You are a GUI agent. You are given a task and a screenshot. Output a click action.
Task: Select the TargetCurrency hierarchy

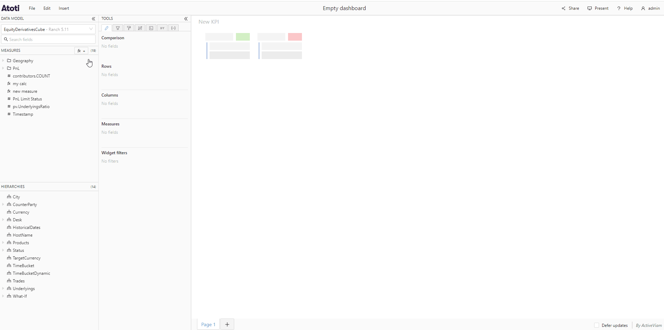[x=27, y=258]
